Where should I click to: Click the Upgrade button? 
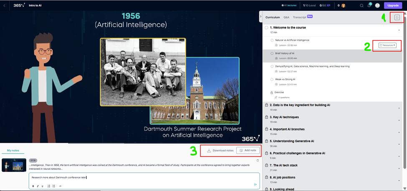(393, 5)
